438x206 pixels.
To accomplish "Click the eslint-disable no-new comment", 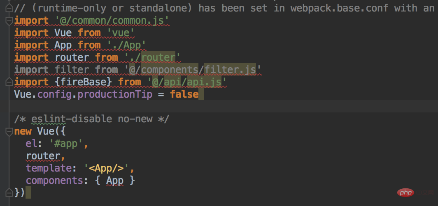I will tap(91, 119).
